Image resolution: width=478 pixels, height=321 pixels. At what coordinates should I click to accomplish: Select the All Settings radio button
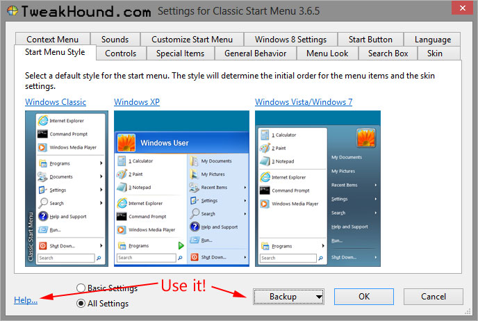pyautogui.click(x=81, y=304)
